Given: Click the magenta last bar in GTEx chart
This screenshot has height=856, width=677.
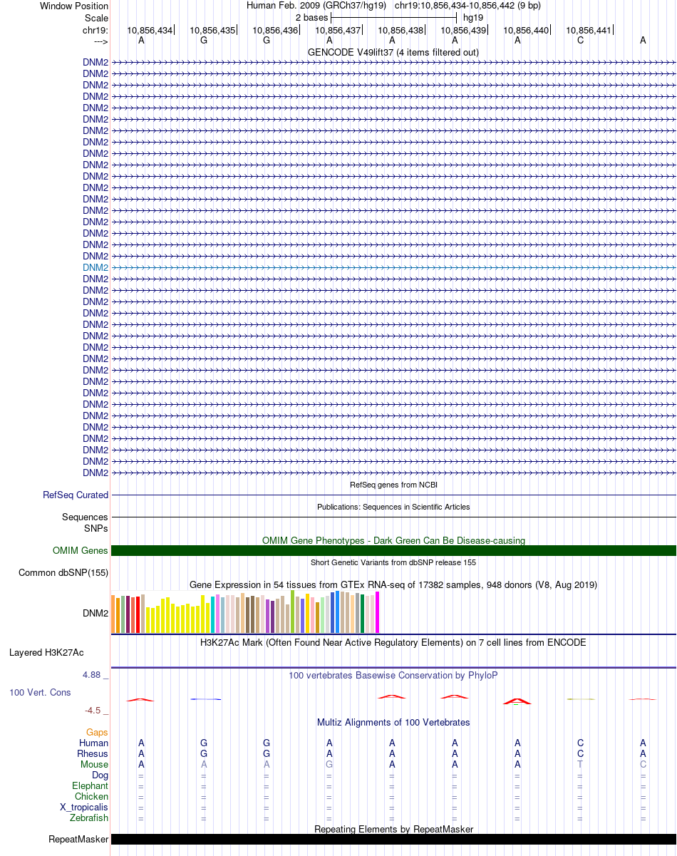Looking at the screenshot, I should point(378,612).
